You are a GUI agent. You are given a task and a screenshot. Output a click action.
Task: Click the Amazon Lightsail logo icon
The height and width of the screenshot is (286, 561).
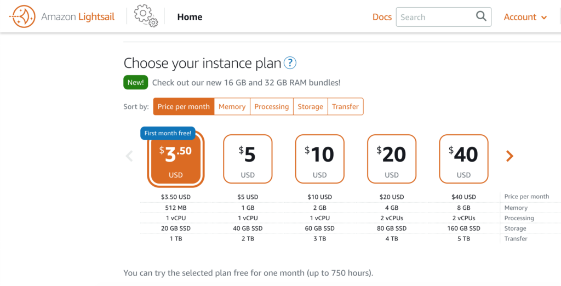pyautogui.click(x=22, y=16)
